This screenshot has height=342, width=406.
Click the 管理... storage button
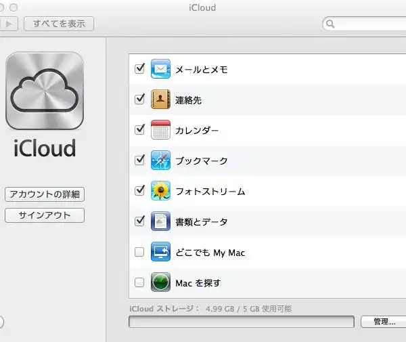pos(384,322)
